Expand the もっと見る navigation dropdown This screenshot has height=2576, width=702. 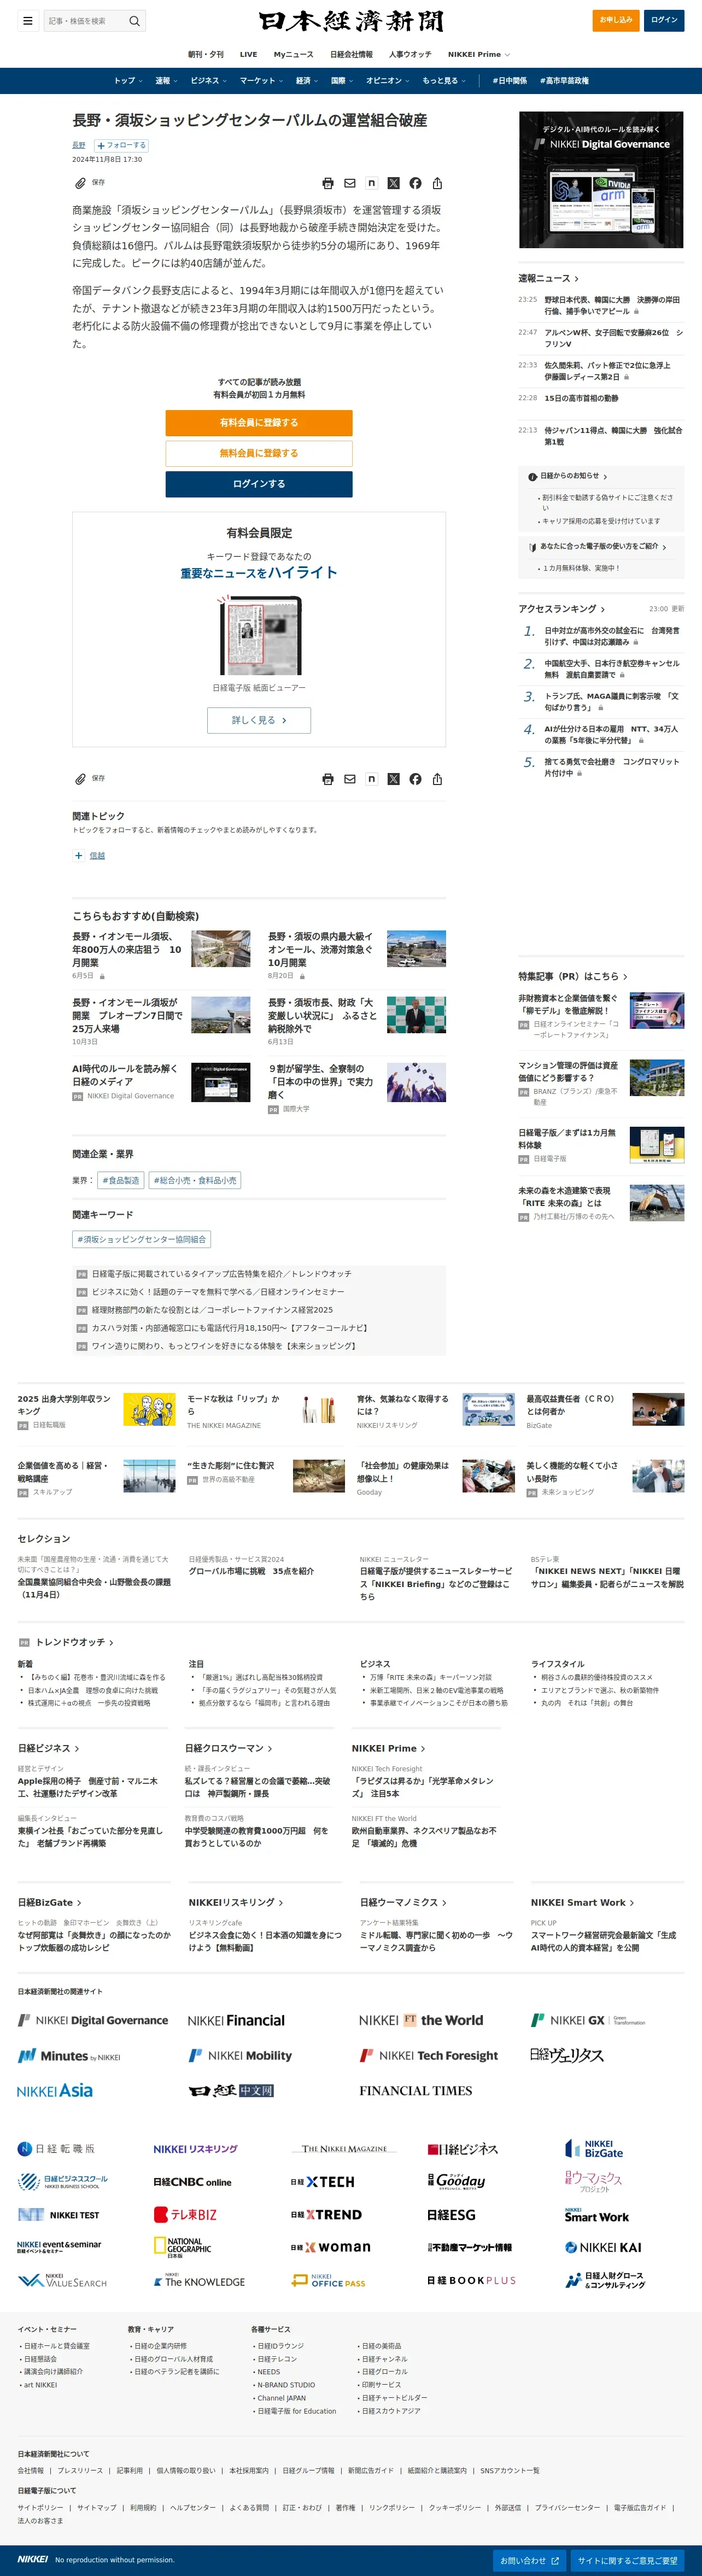coord(443,81)
